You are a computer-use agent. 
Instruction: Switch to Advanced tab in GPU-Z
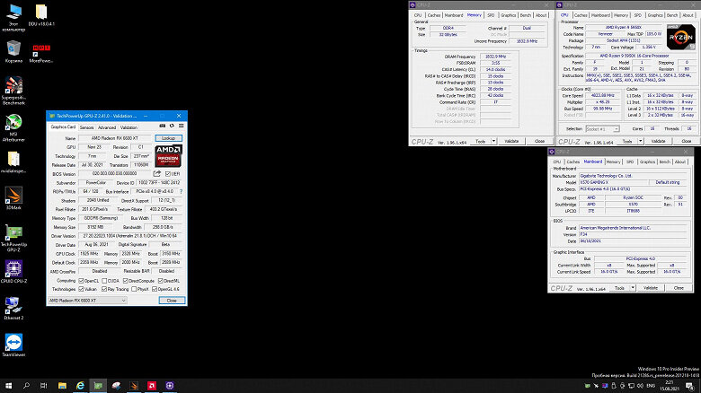click(x=107, y=127)
